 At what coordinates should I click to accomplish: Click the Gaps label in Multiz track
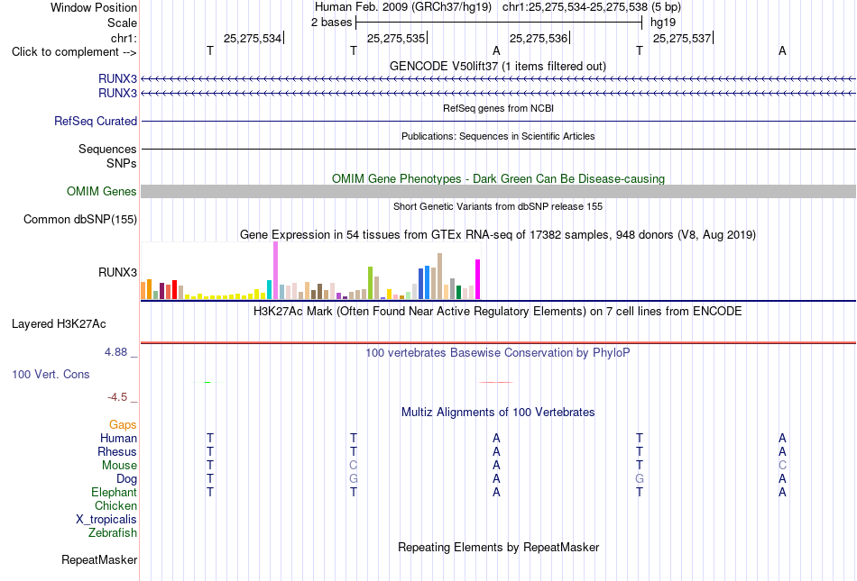123,425
